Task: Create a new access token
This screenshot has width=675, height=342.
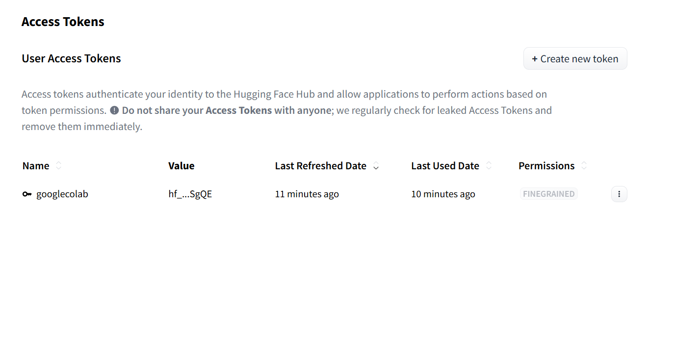Action: (575, 59)
